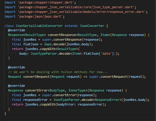Click the first @override annotation
This screenshot has width=156, height=121.
tap(16, 30)
